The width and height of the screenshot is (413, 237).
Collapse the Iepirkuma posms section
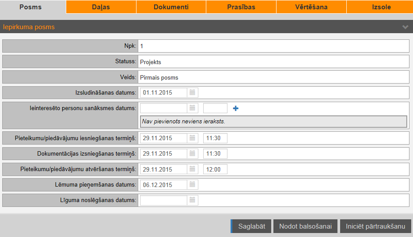(x=405, y=27)
